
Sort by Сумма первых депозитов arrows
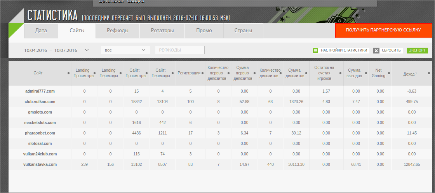[x=255, y=73]
